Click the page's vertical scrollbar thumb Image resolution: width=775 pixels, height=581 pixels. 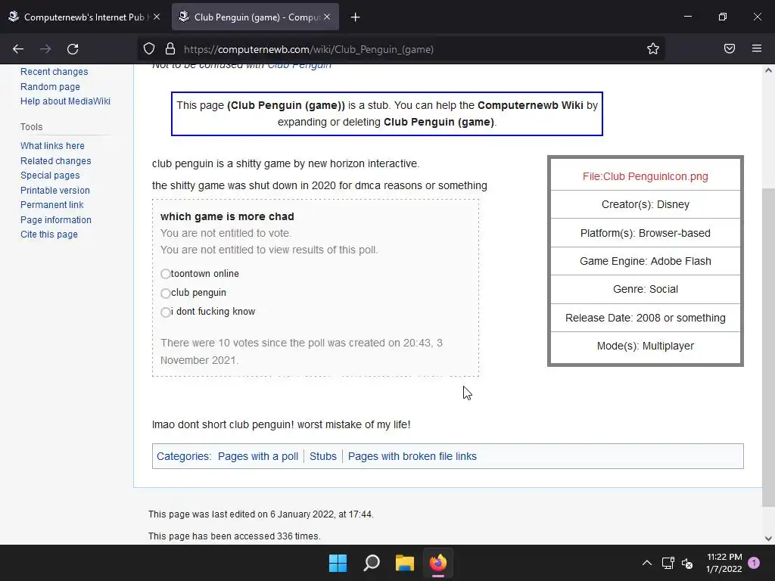pos(768,346)
